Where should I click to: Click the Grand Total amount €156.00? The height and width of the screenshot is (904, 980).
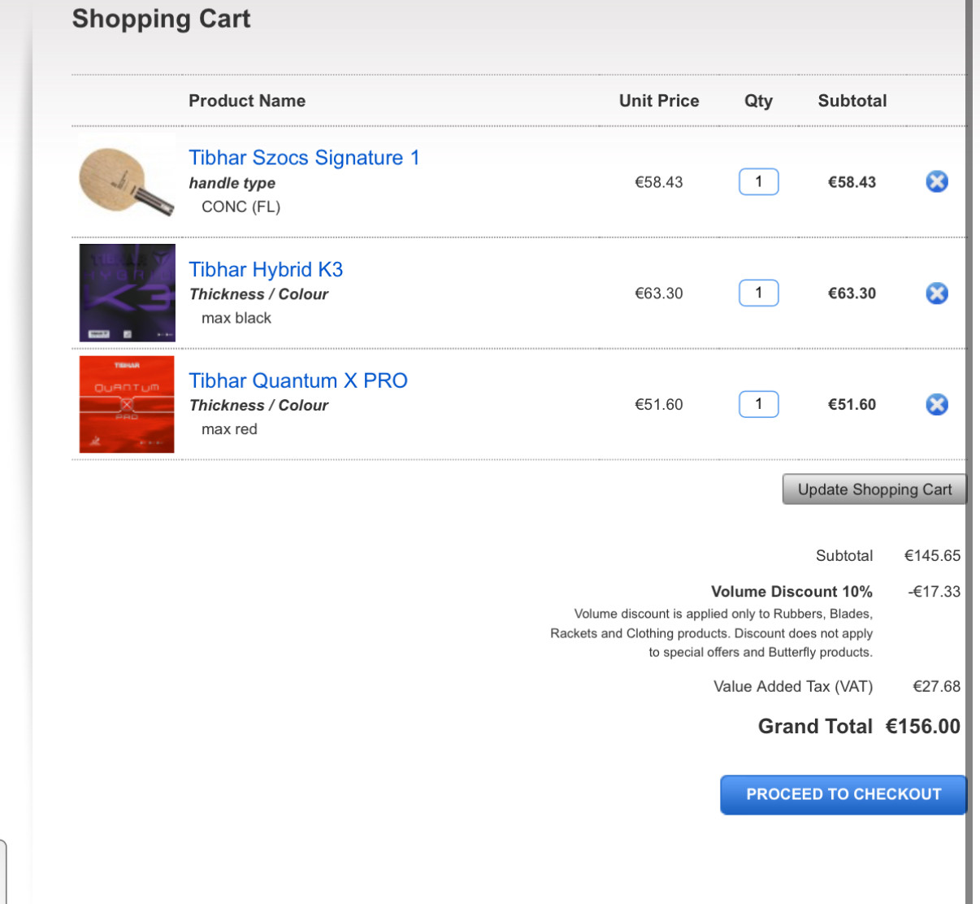pos(922,726)
